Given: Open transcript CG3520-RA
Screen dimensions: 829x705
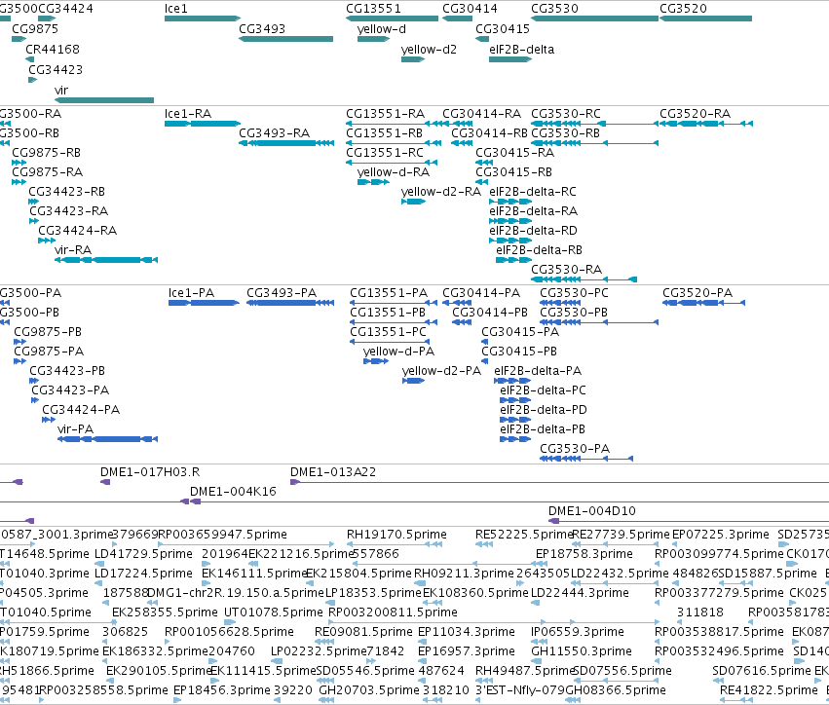Looking at the screenshot, I should click(x=695, y=114).
